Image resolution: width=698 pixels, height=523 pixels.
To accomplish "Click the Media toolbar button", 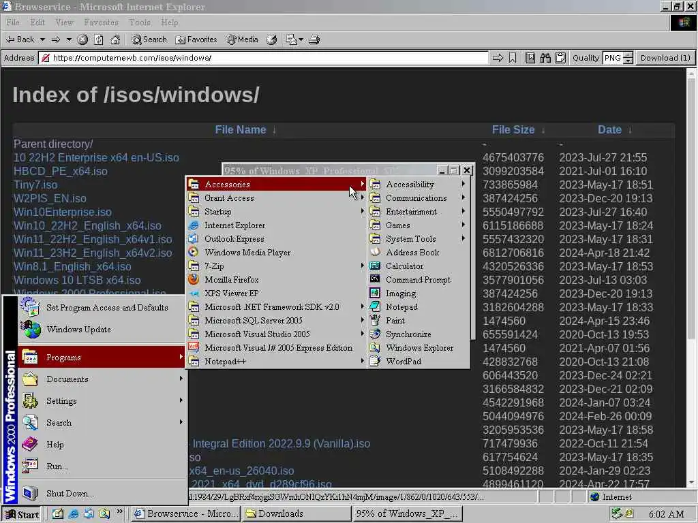I will [x=242, y=39].
